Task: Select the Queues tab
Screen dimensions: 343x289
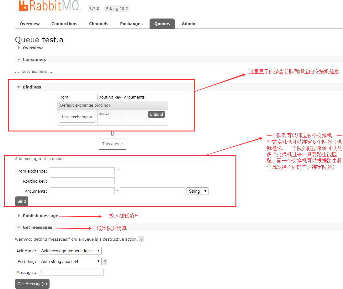Action: coord(162,24)
